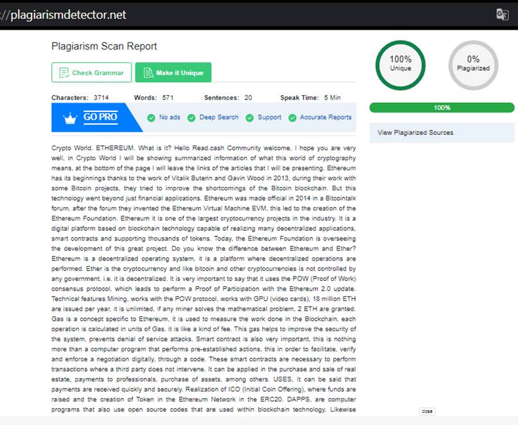Click the Plagiarism Scan Report heading
Viewport: 518px width, 425px height.
[x=104, y=46]
